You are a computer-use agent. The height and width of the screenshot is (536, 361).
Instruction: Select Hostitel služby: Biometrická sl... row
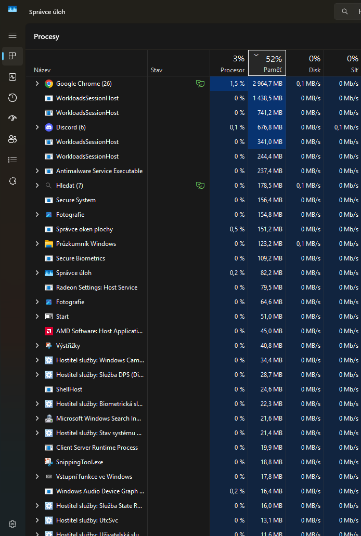pos(194,404)
